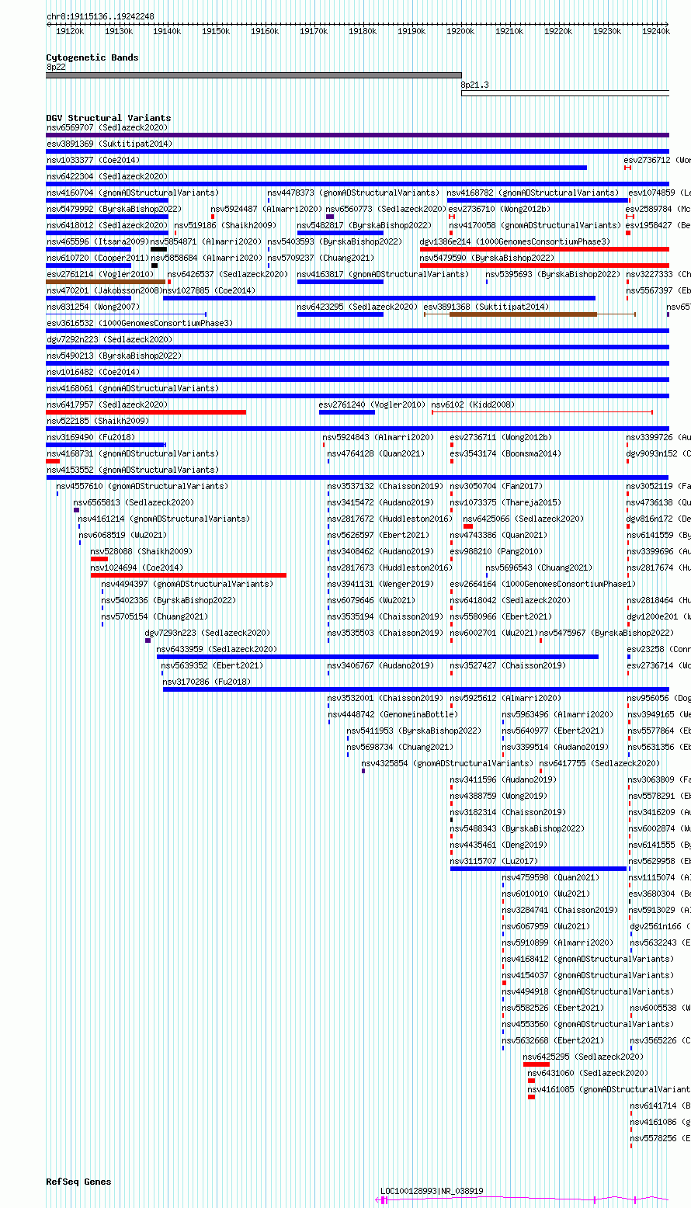Open variant esv2761240 (Vogler2010)
Viewport: 691px width, 1208px height.
(x=372, y=404)
